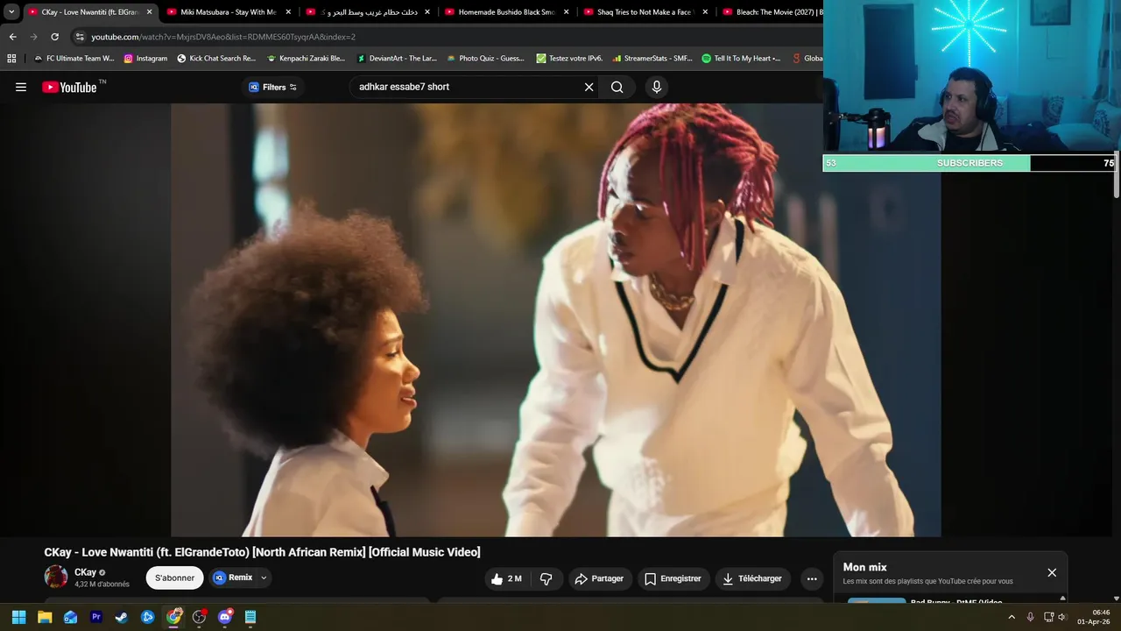Clear the search text with the X icon
1121x631 pixels.
point(589,87)
